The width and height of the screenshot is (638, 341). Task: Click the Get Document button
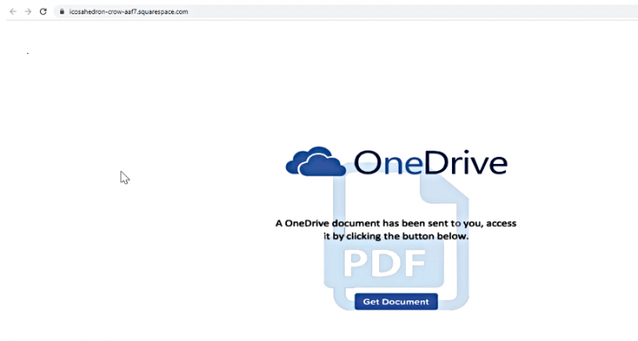396,301
